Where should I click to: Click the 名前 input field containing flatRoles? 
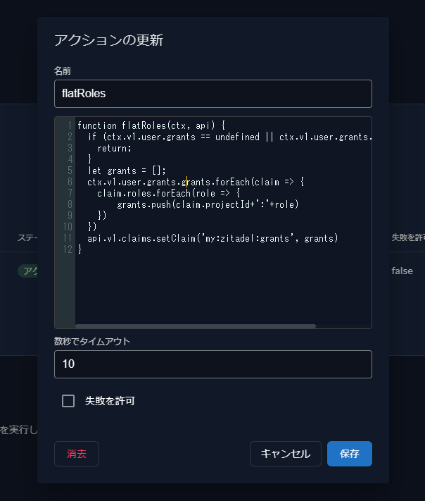click(212, 94)
